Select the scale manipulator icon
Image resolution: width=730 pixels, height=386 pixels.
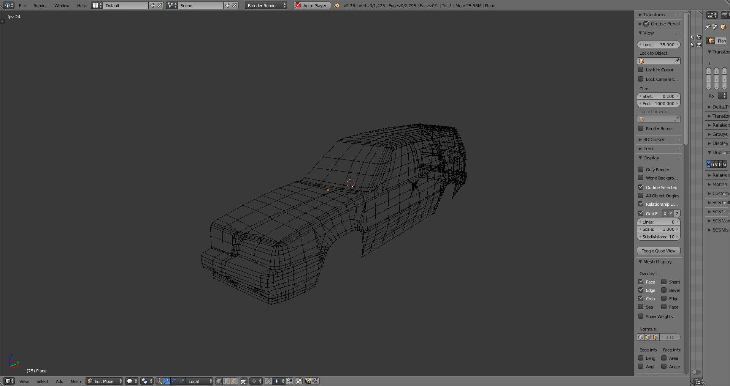click(182, 381)
